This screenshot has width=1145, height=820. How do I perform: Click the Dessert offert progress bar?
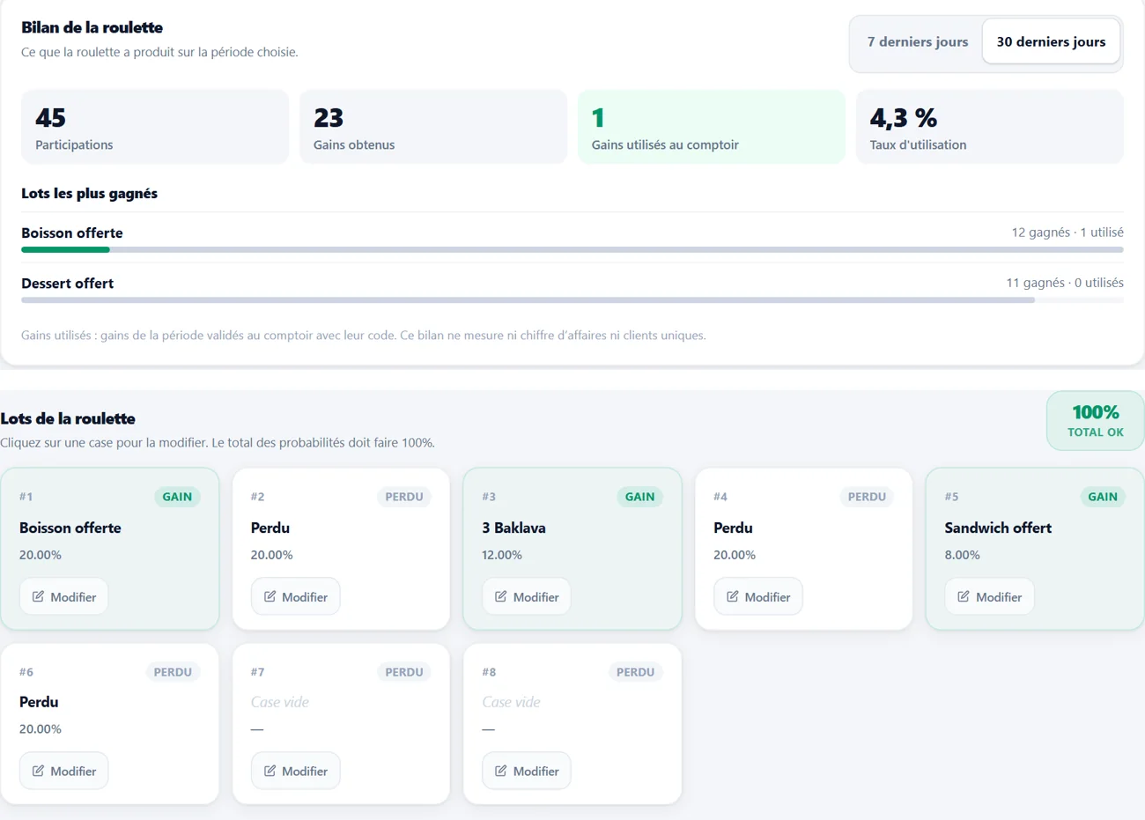[x=572, y=300]
